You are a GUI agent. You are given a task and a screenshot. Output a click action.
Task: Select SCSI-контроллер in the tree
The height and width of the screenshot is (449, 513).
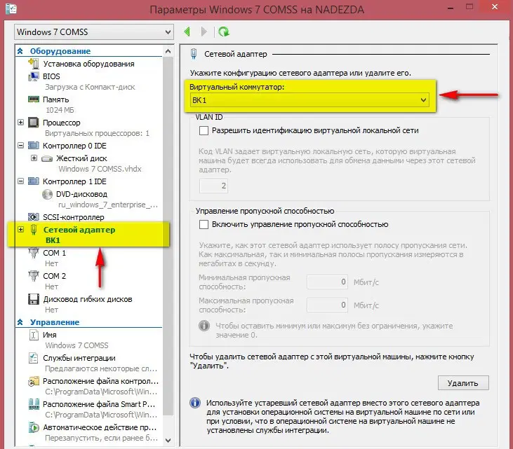(74, 217)
